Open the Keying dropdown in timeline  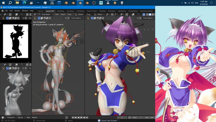coord(21,118)
